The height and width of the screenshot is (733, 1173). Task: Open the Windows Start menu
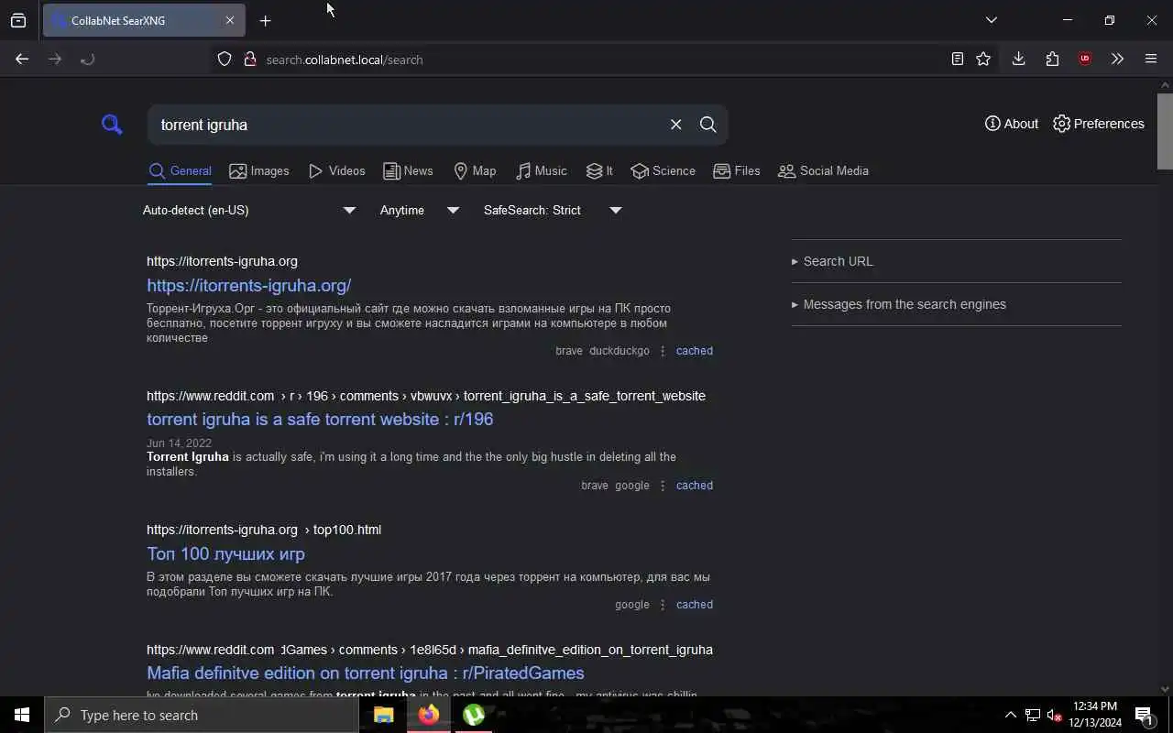(x=22, y=715)
